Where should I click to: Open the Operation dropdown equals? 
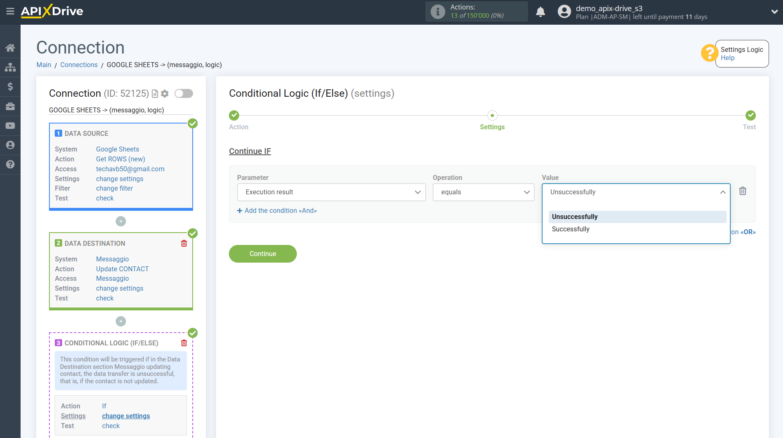tap(483, 192)
